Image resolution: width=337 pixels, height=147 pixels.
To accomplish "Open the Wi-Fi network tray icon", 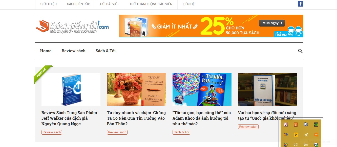I will coord(306,135).
